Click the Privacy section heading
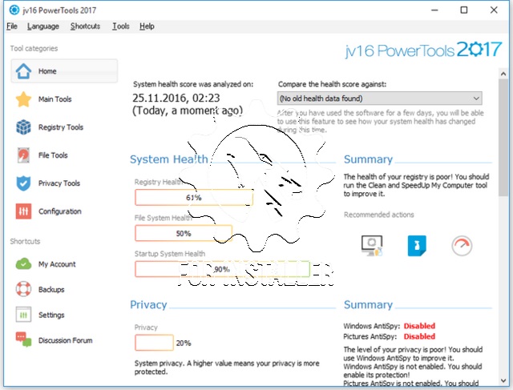513x390 pixels. coord(148,304)
